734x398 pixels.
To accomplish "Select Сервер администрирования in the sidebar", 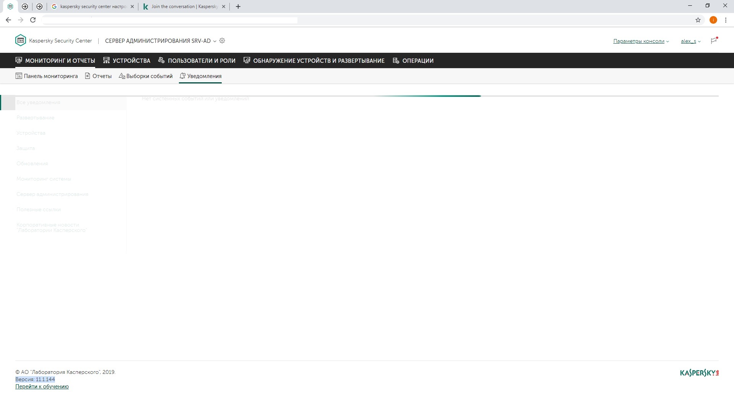I will click(x=63, y=194).
